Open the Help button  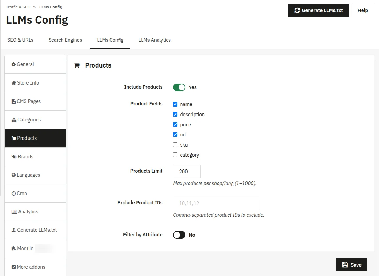[x=363, y=10]
